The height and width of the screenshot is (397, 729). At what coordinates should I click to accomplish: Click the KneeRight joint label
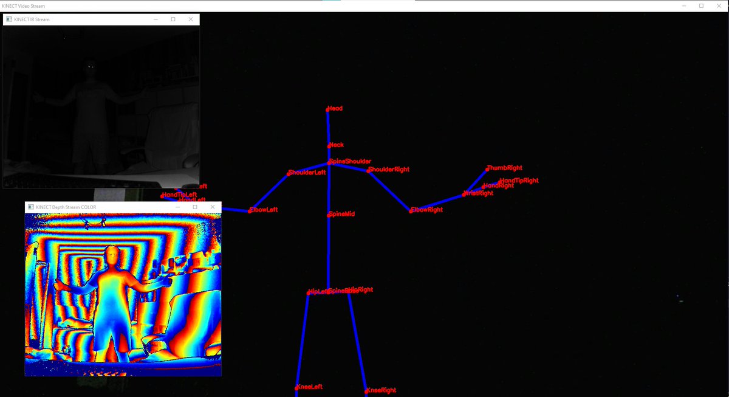click(382, 390)
